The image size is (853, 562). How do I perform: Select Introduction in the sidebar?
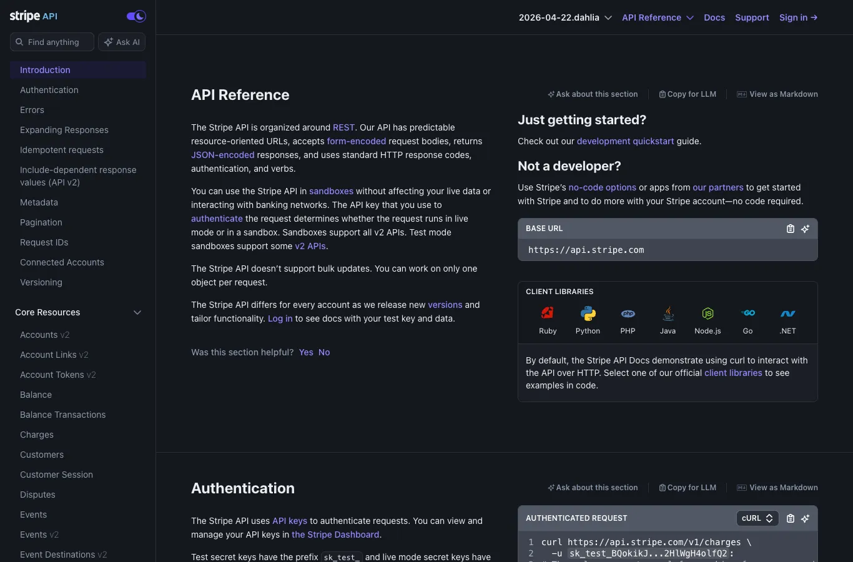pyautogui.click(x=78, y=70)
